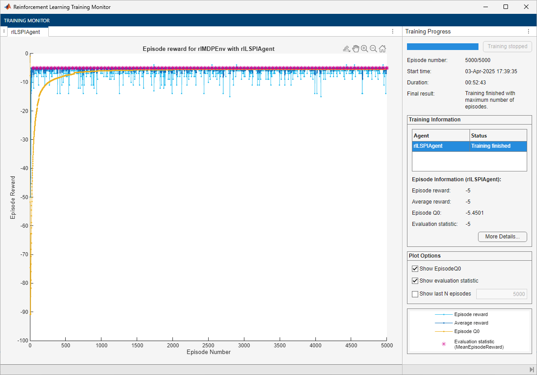Restore view with the home icon
Viewport: 537px width, 375px height.
[382, 49]
